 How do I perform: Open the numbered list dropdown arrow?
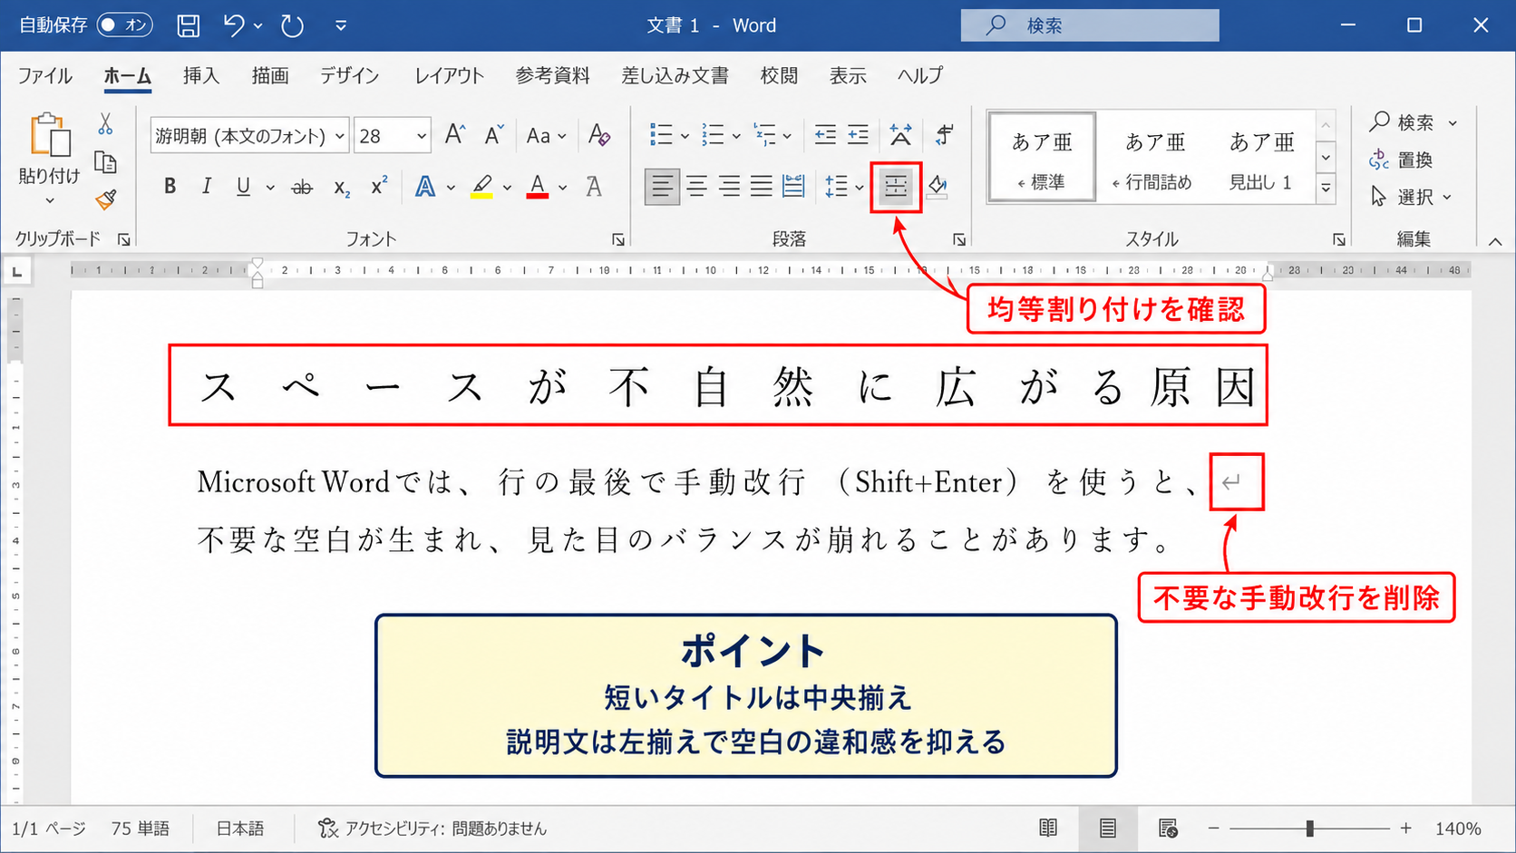pos(736,136)
